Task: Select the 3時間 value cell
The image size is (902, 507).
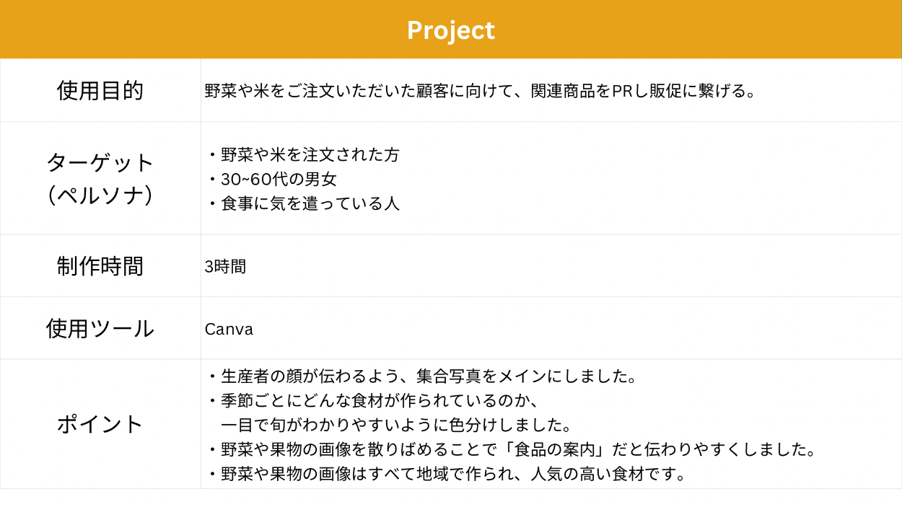Action: [225, 267]
